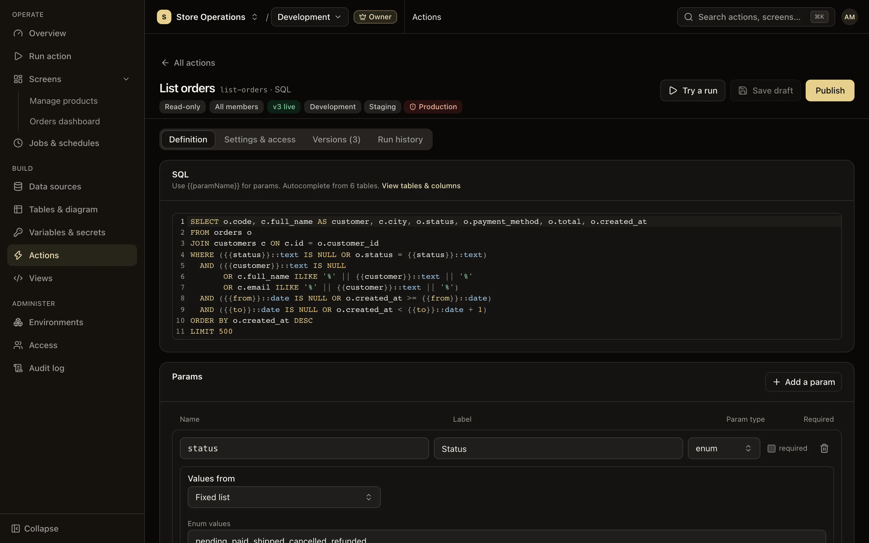Click the Environments icon
869x543 pixels.
click(18, 322)
